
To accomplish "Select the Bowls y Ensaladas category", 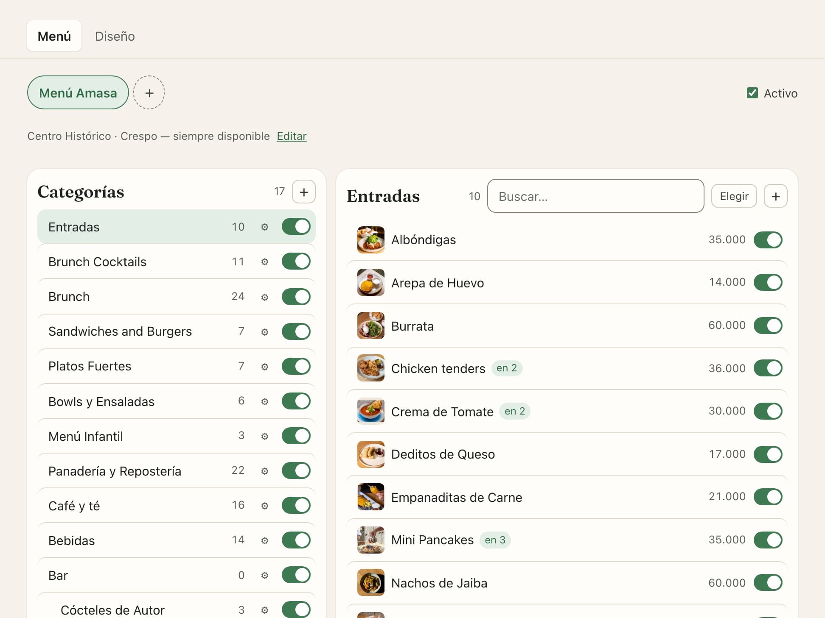I will click(x=177, y=401).
